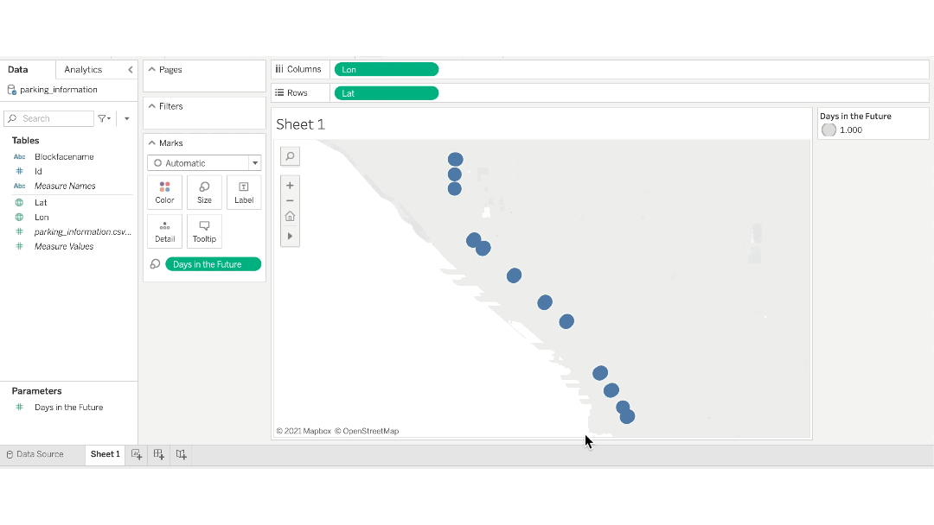Reset the map view with the home icon
Screen dimensions: 934x525
click(290, 216)
